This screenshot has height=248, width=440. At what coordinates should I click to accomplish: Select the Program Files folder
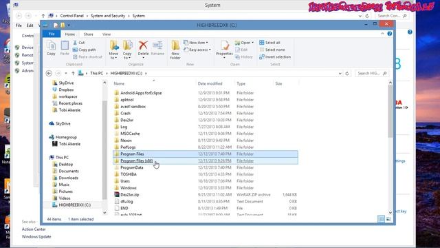[x=206, y=154]
